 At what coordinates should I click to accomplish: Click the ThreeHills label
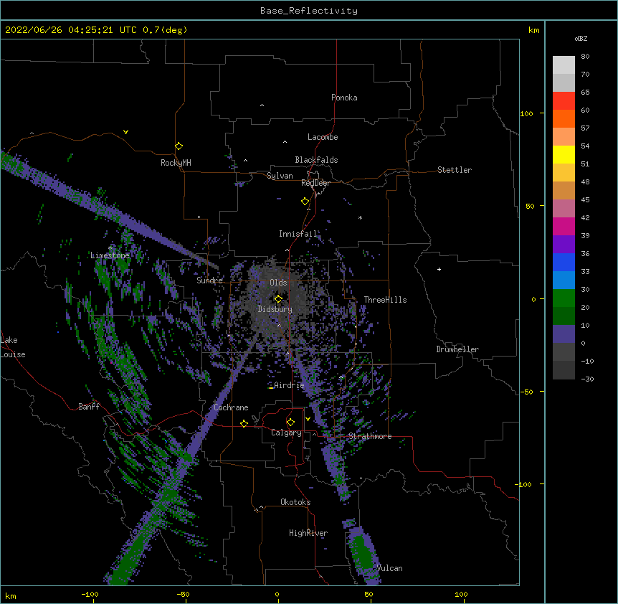click(x=385, y=300)
